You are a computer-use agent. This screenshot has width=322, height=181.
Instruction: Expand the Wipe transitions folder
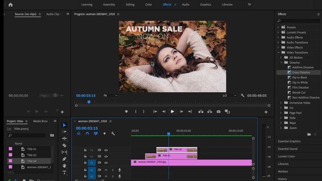pyautogui.click(x=281, y=123)
